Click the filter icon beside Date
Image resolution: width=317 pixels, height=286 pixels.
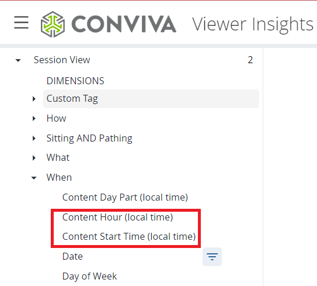coord(212,257)
